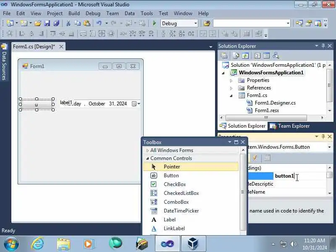The height and width of the screenshot is (252, 336).
Task: Expand the All Windows Forms toolbox group
Action: [x=147, y=150]
